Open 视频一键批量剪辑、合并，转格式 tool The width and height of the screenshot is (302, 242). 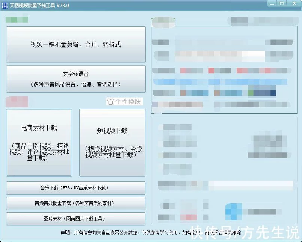point(76,44)
